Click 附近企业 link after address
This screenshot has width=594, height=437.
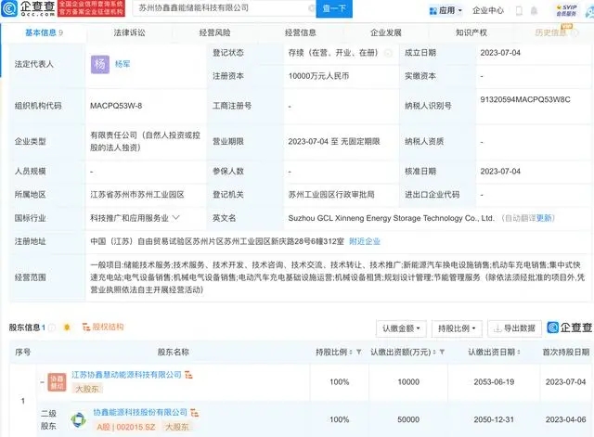[x=365, y=241]
